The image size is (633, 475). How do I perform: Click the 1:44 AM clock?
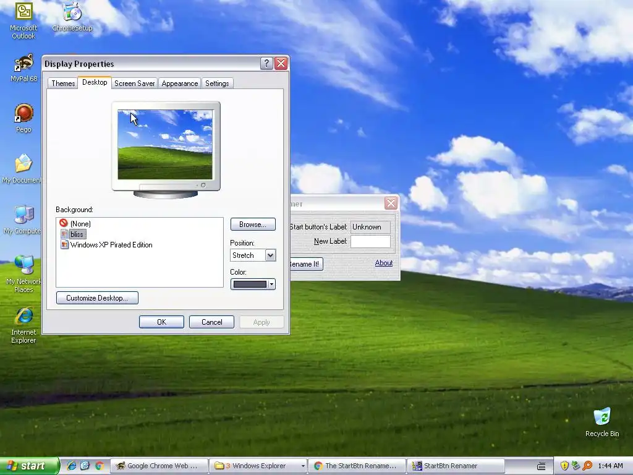click(610, 466)
